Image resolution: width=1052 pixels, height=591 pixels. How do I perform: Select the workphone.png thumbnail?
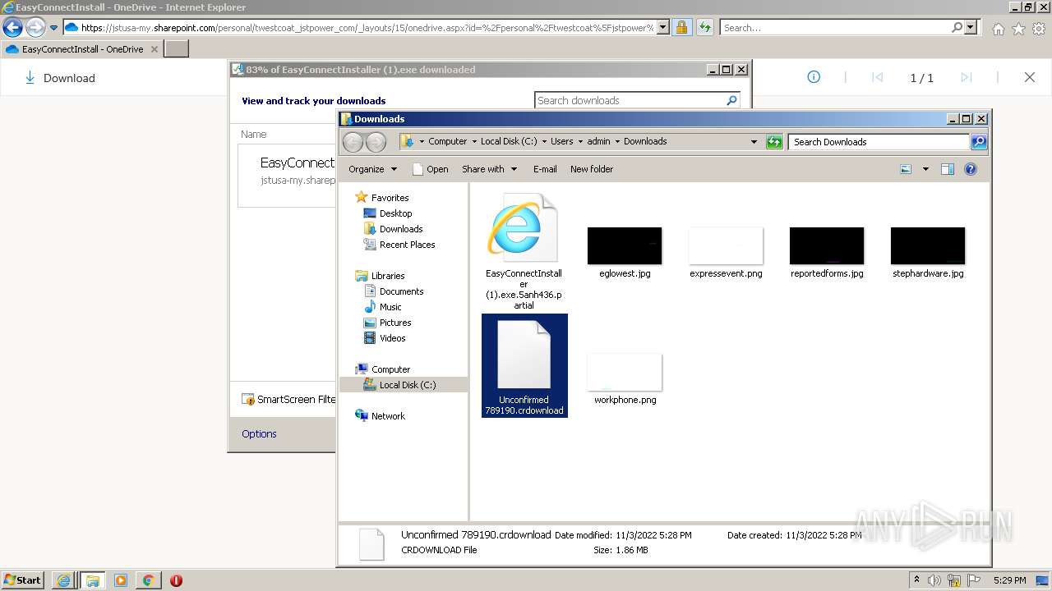coord(625,373)
